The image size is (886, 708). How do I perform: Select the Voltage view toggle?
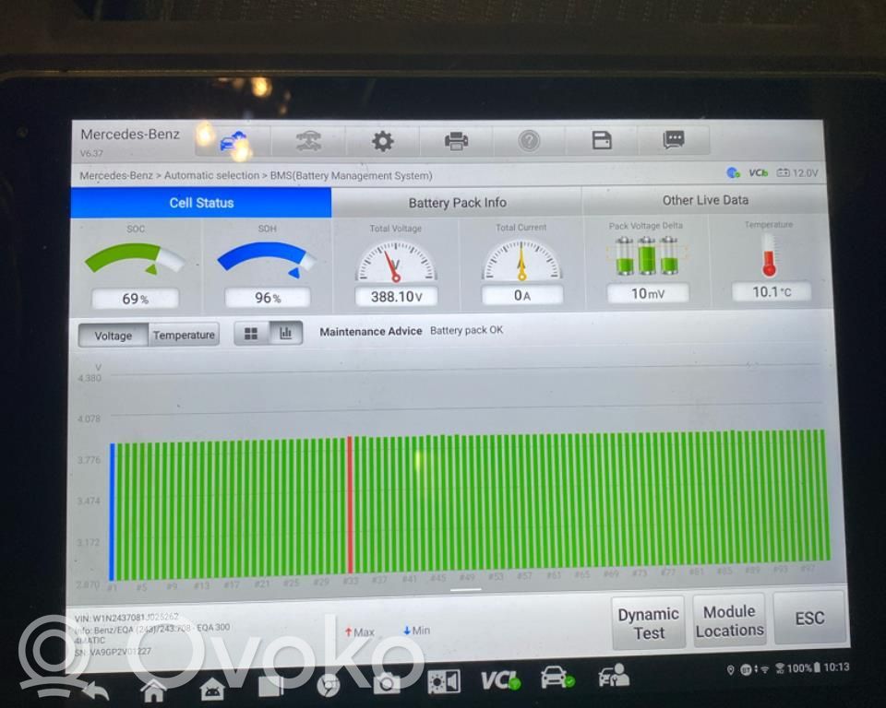(x=113, y=336)
